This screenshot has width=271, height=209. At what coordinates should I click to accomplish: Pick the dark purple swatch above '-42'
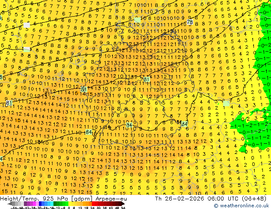pyautogui.click(x=25, y=203)
